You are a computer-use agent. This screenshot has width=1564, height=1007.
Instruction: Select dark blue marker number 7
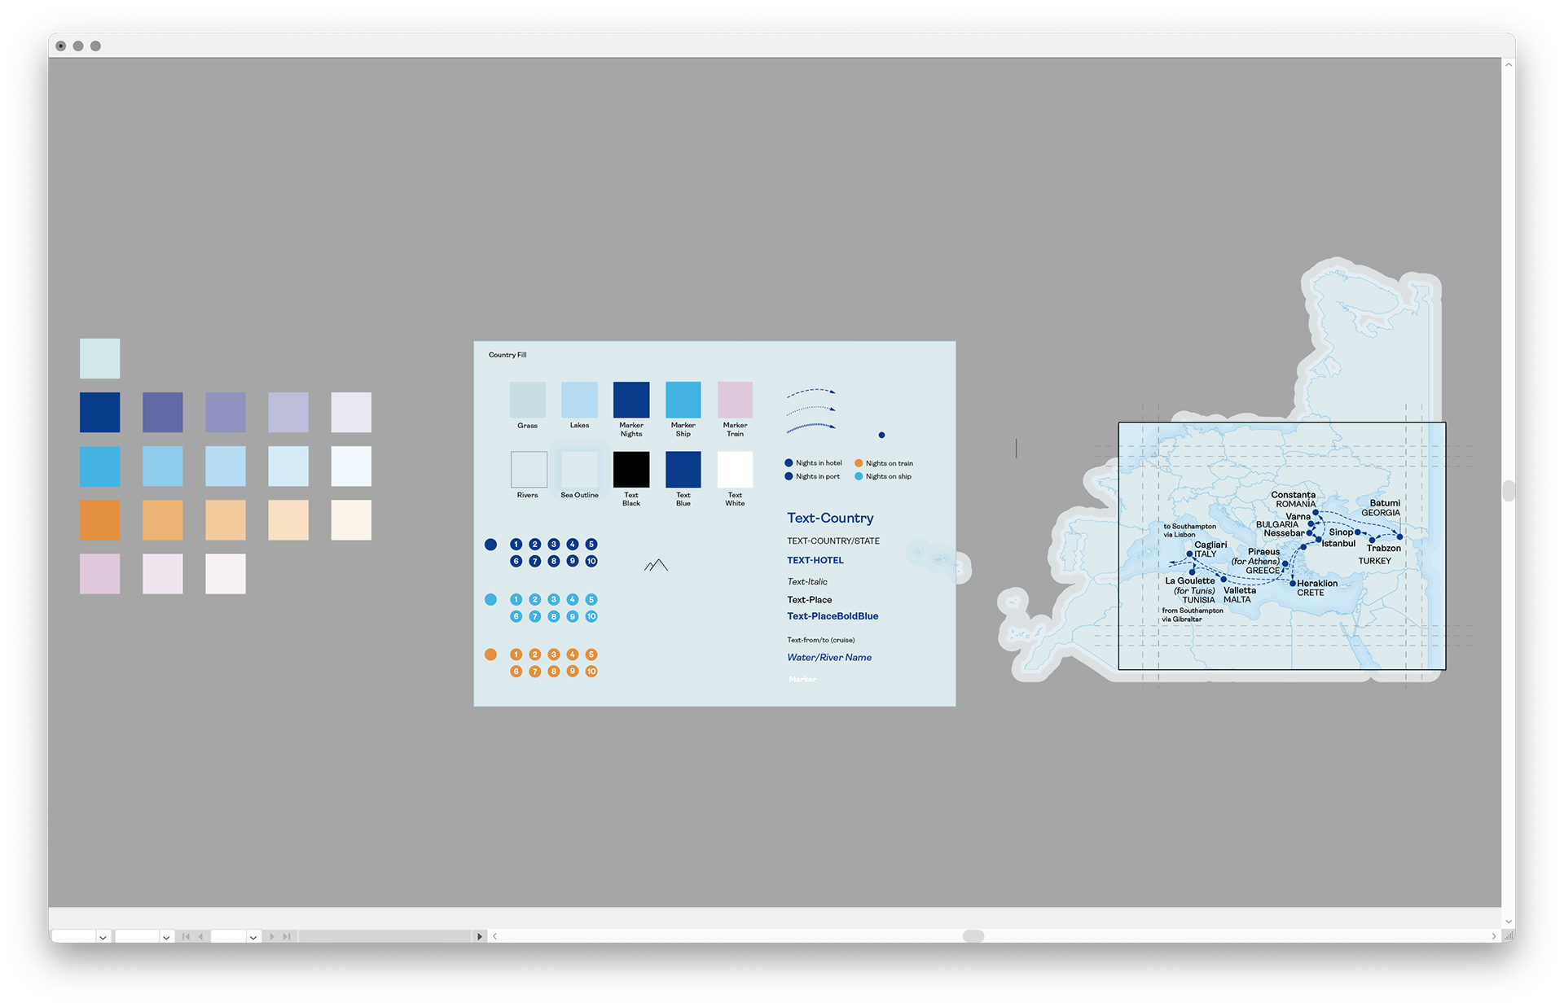(x=534, y=561)
